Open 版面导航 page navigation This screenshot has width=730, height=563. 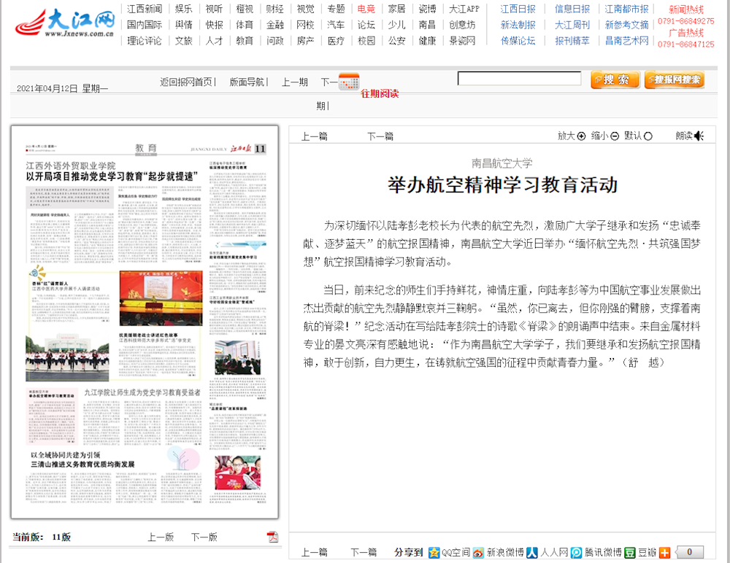click(x=248, y=82)
